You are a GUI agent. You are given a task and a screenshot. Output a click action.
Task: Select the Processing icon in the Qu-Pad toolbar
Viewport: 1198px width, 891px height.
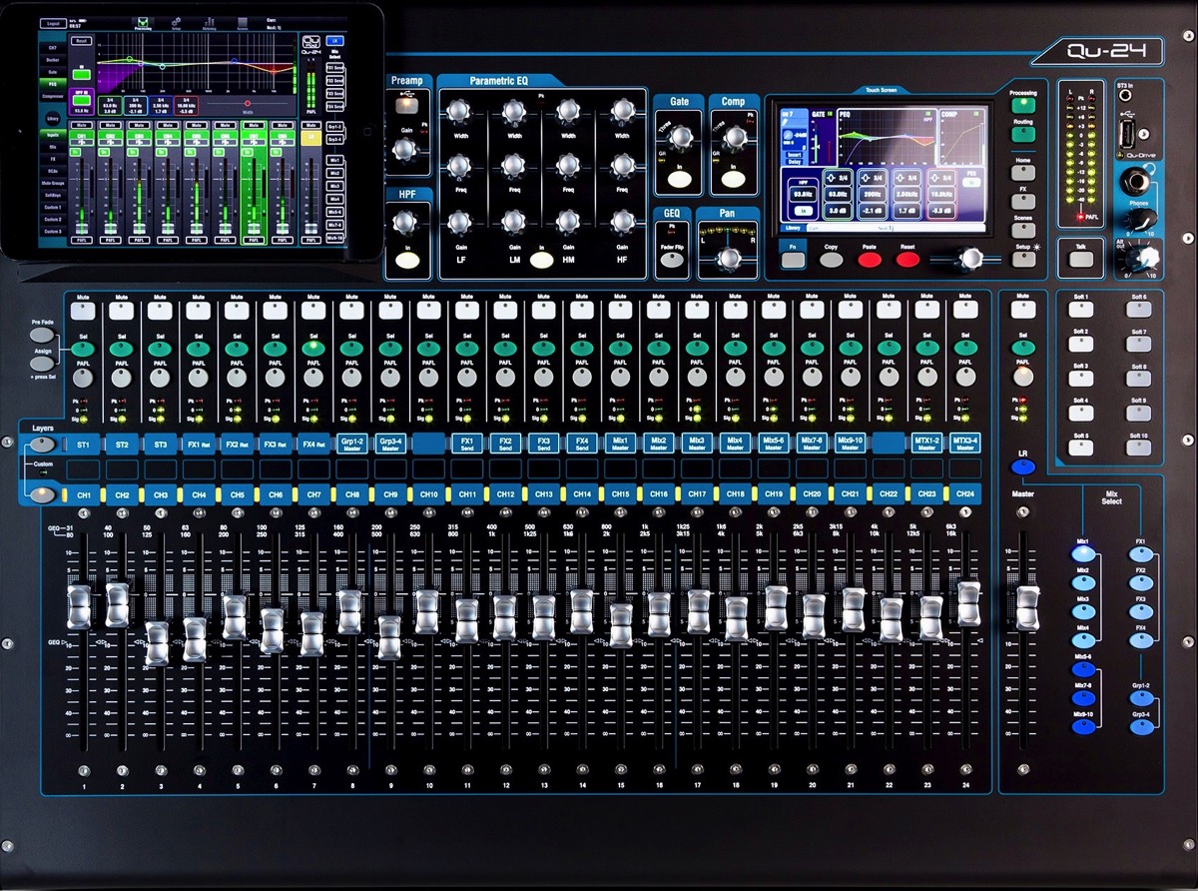[x=144, y=23]
